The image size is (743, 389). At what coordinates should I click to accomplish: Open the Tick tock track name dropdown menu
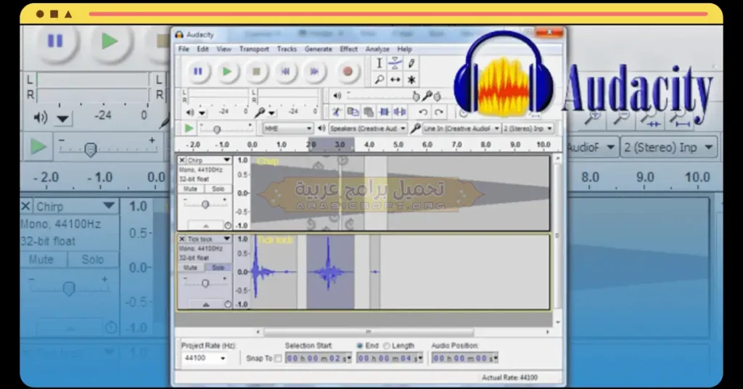[227, 239]
